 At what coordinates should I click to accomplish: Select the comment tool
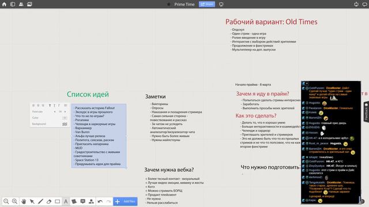(x=83, y=201)
